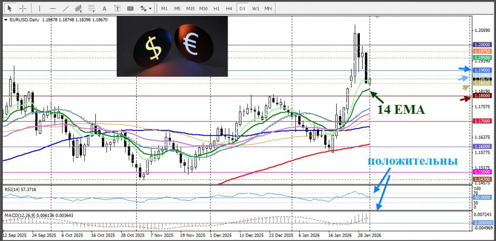The width and height of the screenshot is (496, 241).
Task: Click the 28 Jan 2026 date label
Action: (369, 235)
